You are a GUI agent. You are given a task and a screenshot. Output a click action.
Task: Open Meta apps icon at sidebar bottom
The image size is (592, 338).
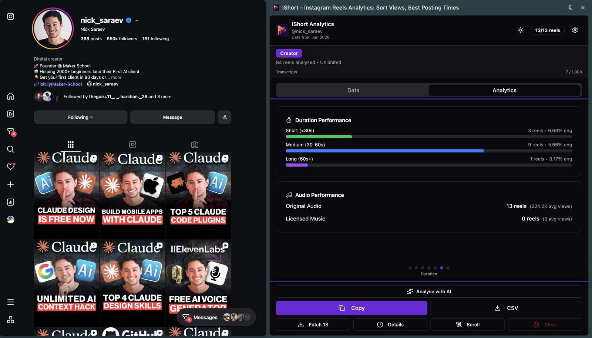coord(10,320)
